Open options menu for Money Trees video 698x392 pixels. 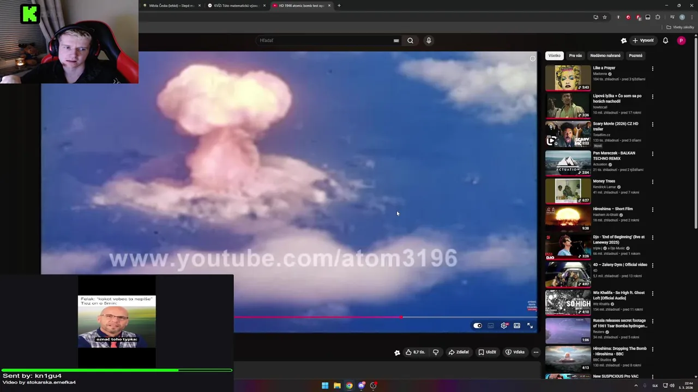point(652,182)
